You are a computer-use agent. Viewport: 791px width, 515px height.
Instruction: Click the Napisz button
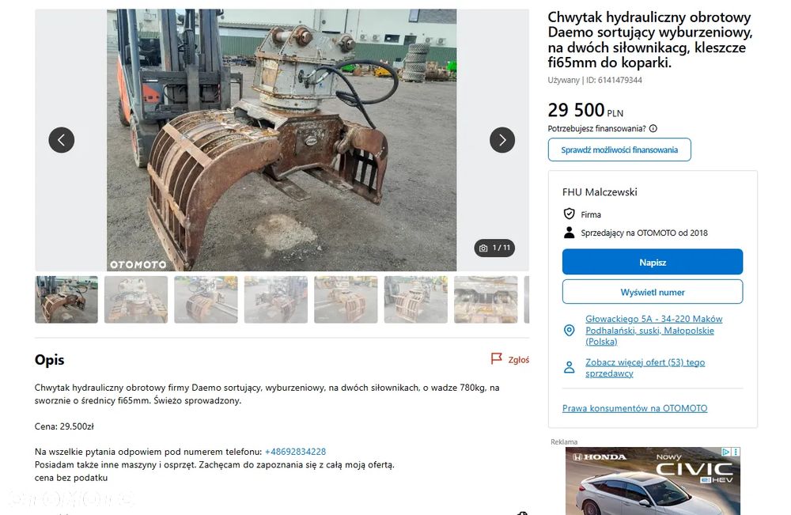[653, 263]
